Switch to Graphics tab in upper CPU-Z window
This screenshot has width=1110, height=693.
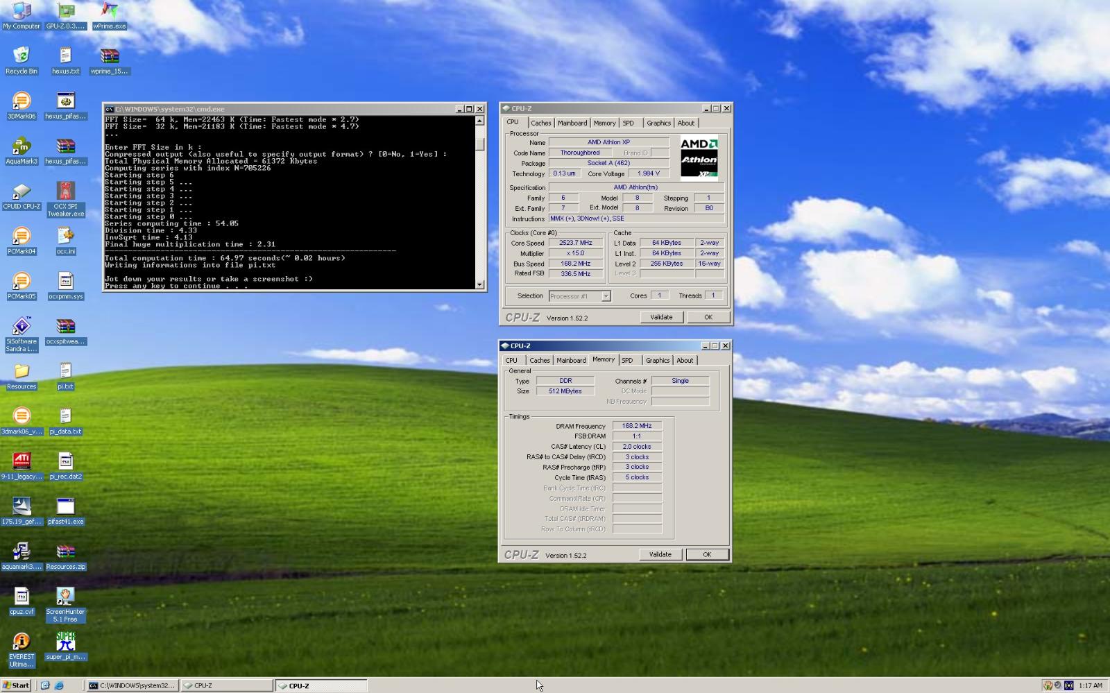(x=658, y=123)
